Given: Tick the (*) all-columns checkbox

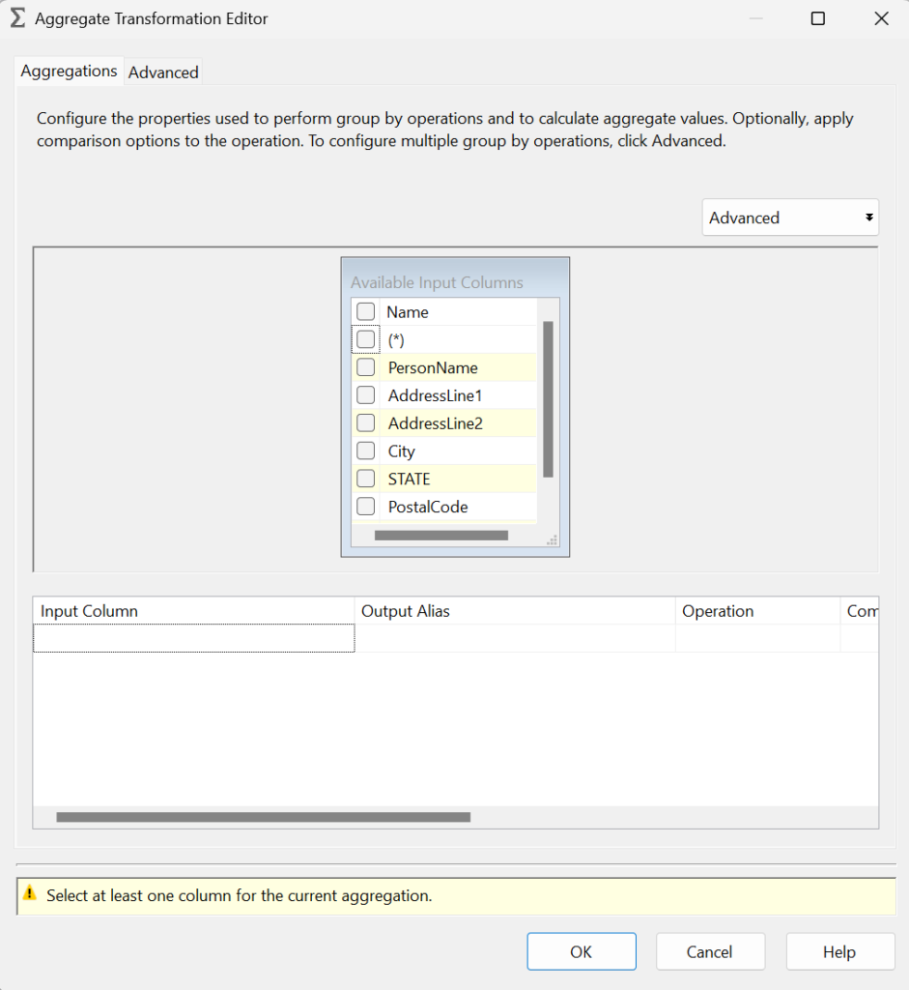Looking at the screenshot, I should [x=366, y=339].
